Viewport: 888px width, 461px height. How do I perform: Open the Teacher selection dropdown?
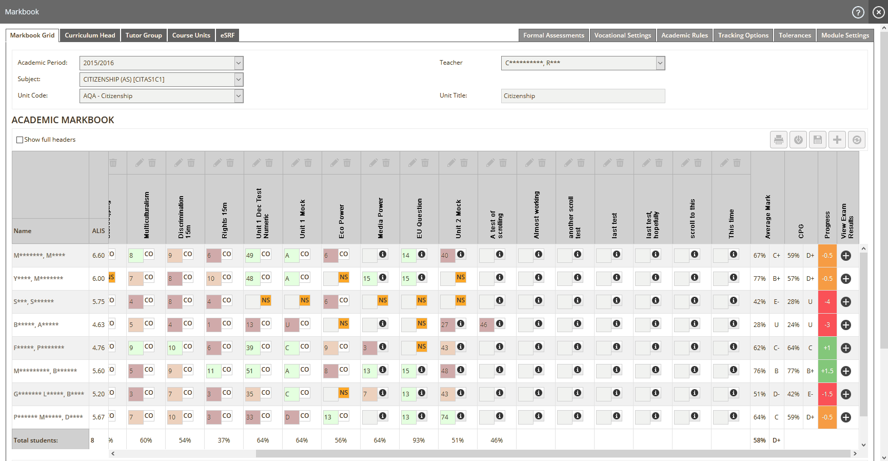click(660, 63)
